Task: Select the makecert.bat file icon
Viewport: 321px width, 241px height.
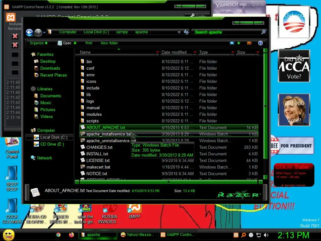Action: [83, 167]
